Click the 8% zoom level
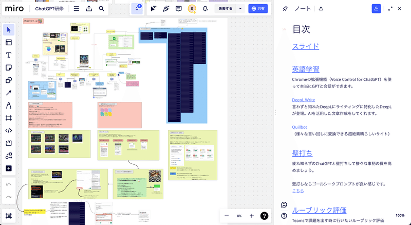This screenshot has height=225, width=411. 239,216
